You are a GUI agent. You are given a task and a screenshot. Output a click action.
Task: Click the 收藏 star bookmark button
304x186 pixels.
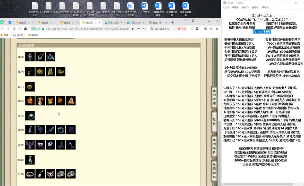4,35
